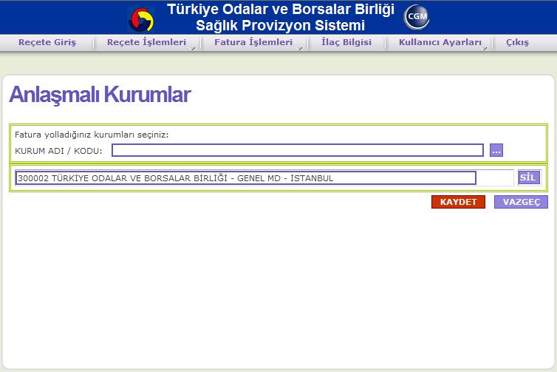Select Çıkış to log out
This screenshot has width=557, height=372.
(x=517, y=42)
